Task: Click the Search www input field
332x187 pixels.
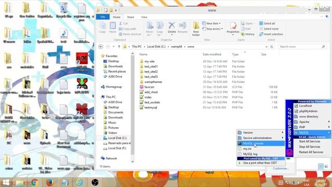Action: 302,47
